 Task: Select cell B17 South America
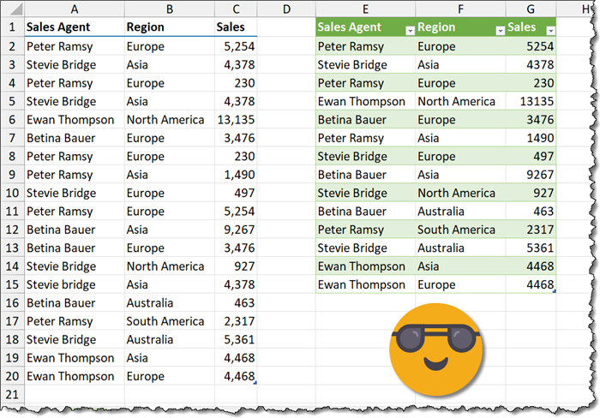coord(169,321)
